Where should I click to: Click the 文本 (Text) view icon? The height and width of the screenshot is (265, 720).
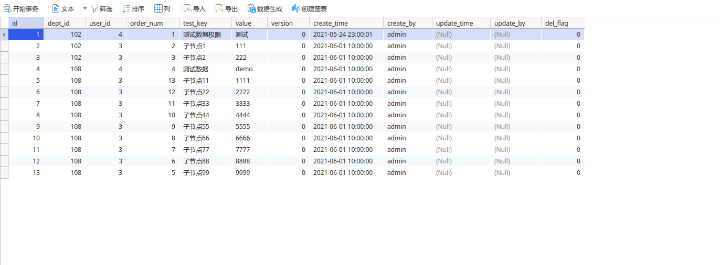tap(56, 9)
